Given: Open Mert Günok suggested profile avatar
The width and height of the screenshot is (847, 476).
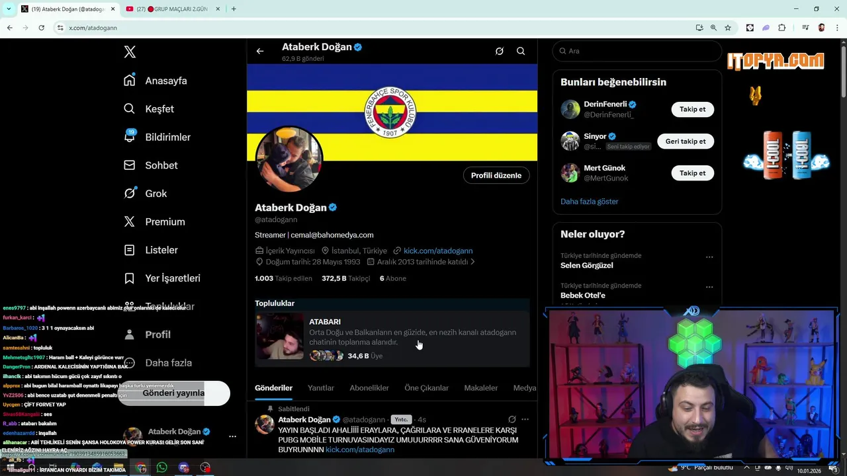Looking at the screenshot, I should 570,173.
